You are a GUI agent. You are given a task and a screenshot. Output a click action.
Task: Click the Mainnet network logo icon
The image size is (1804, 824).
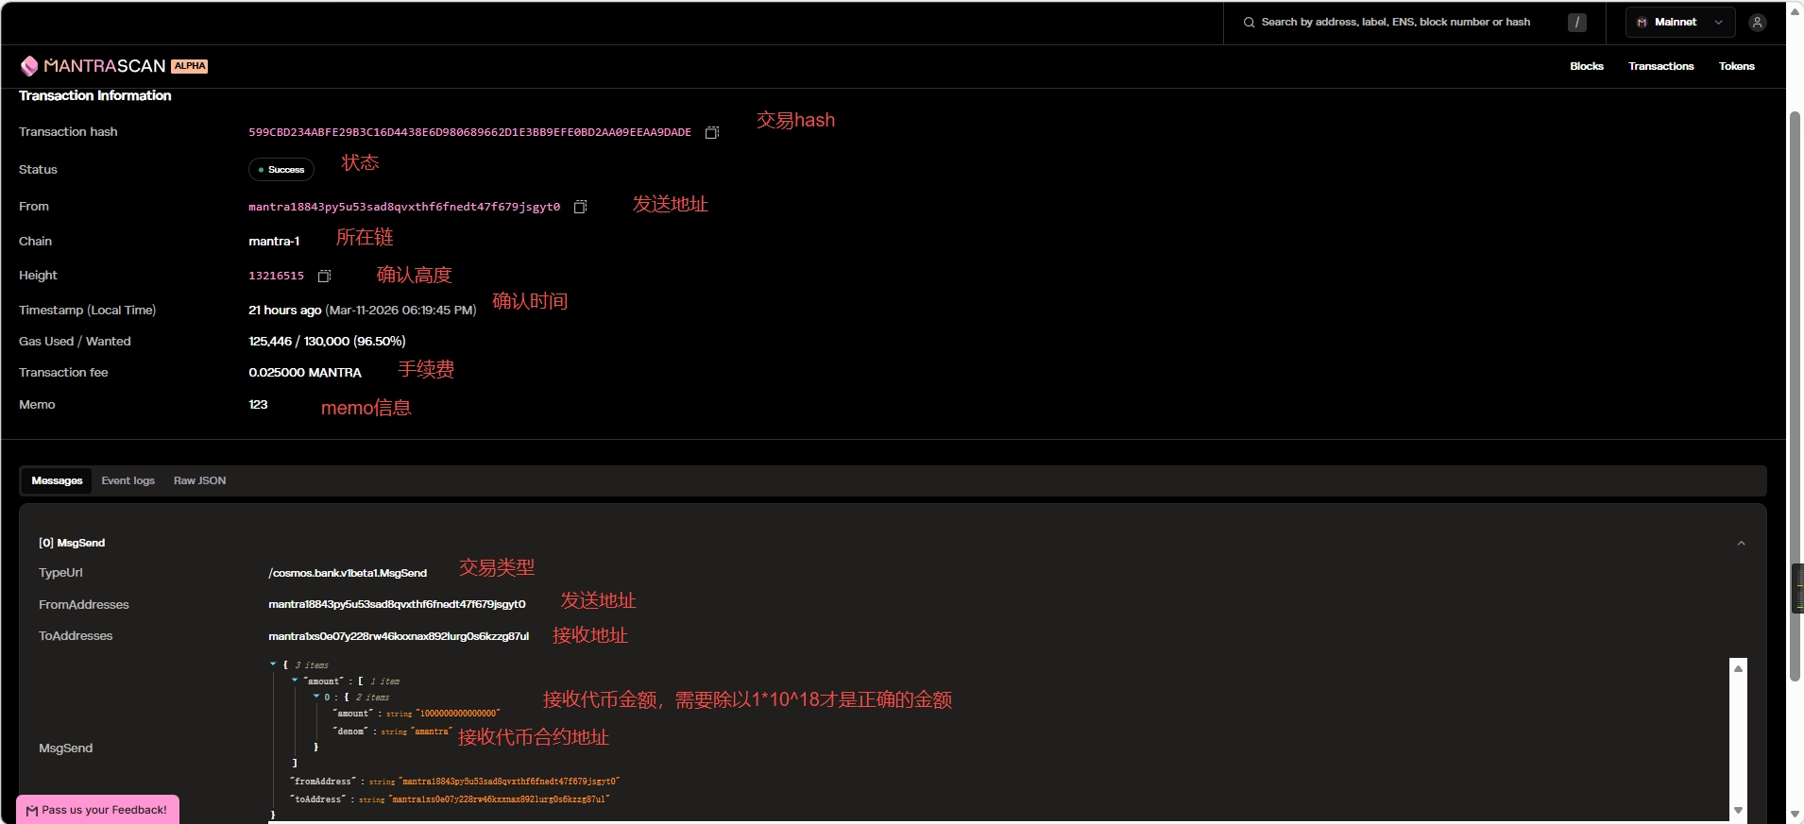click(1642, 23)
